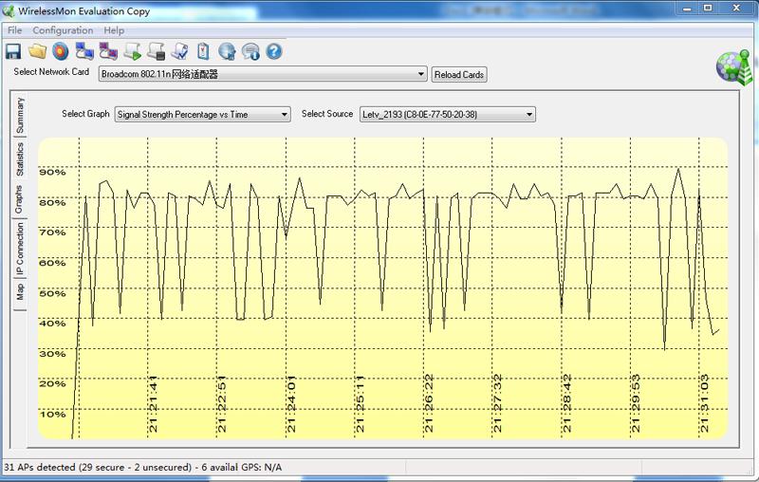
Task: Open the File menu
Action: click(x=14, y=30)
